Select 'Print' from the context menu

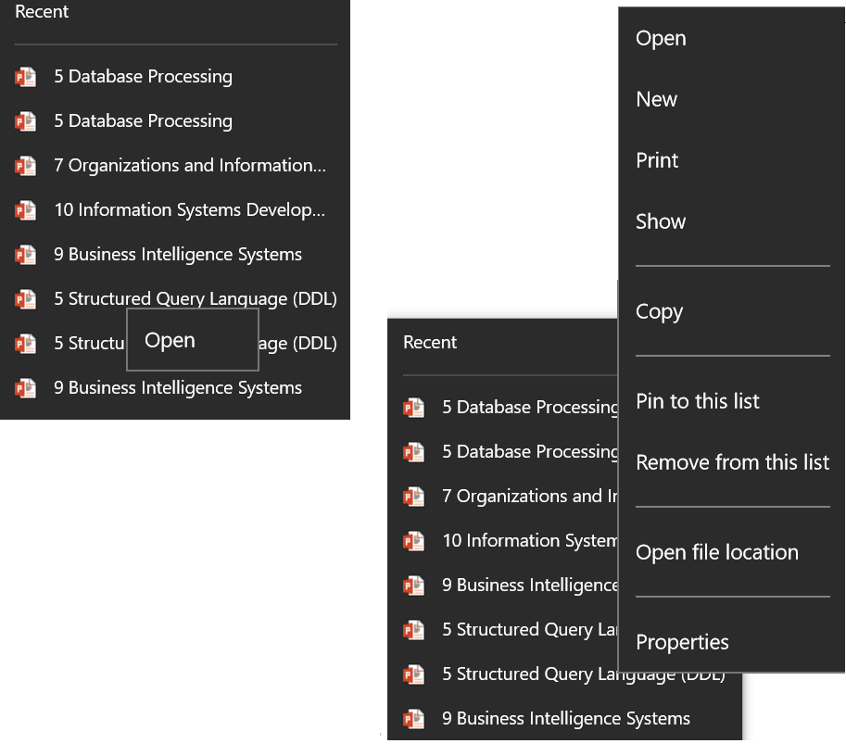pos(656,160)
